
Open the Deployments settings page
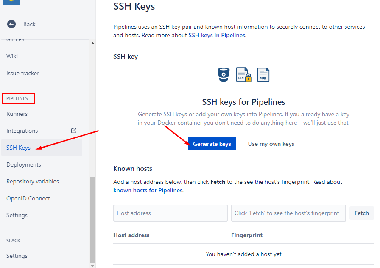24,164
